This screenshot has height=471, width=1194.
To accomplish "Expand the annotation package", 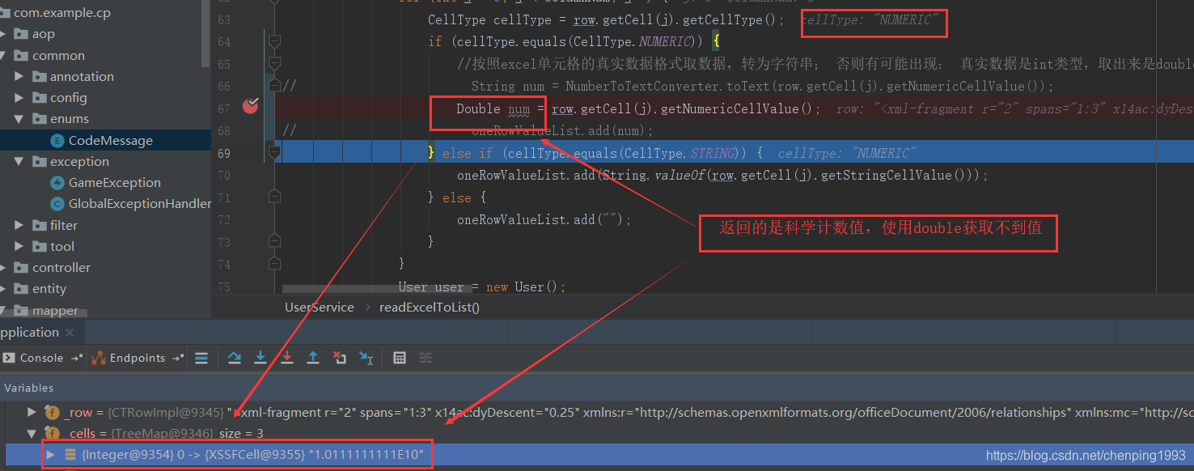I will tap(19, 77).
